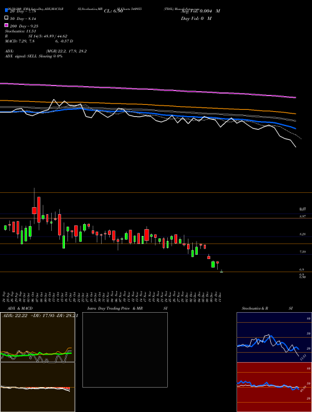Click the blue 20 Day legend swatch
Image resolution: width=312 pixels, height=412 pixels.
pos(6,11)
